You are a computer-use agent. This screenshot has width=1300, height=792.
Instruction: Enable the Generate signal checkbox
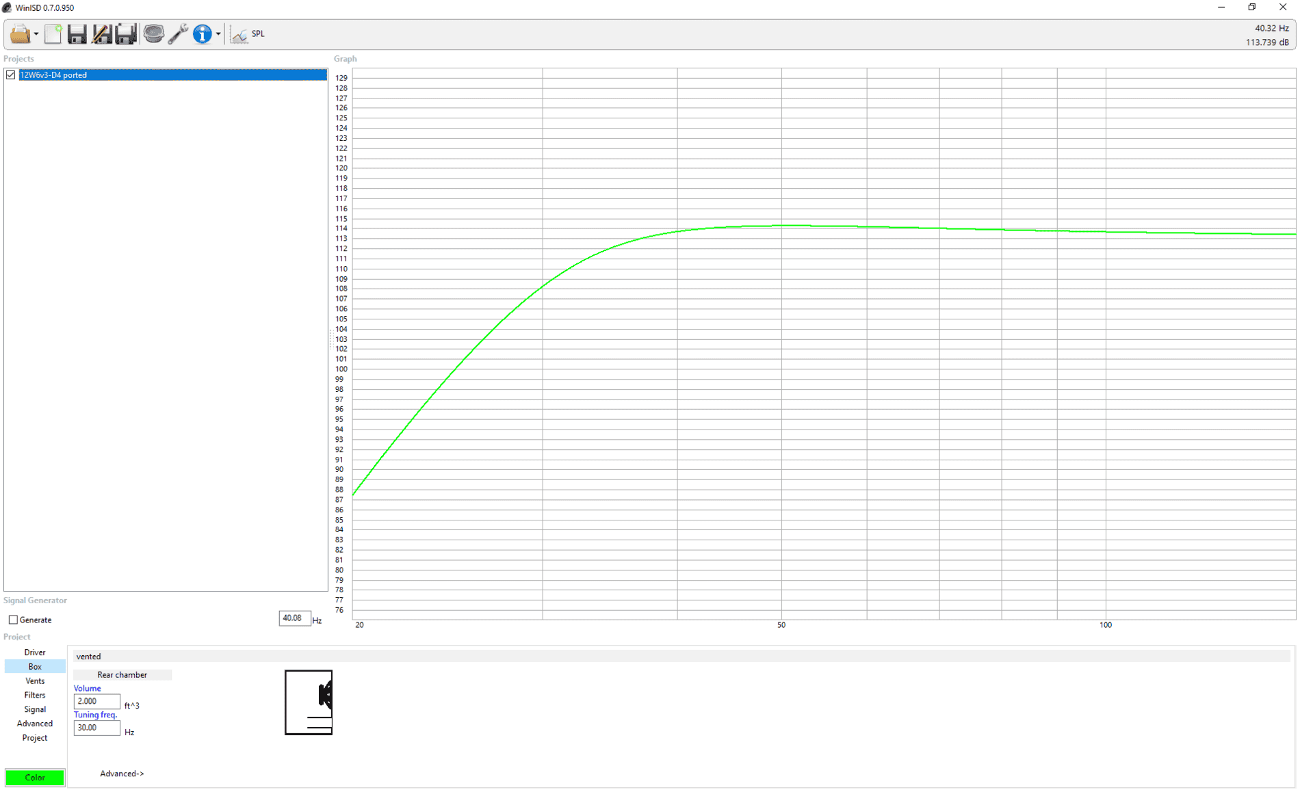(x=13, y=620)
